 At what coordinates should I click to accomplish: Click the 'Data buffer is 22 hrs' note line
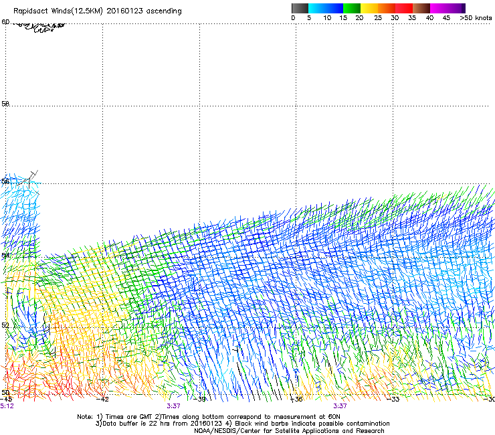click(x=242, y=424)
